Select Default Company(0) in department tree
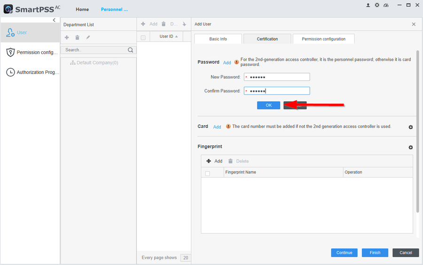This screenshot has height=265, width=423. 97,63
